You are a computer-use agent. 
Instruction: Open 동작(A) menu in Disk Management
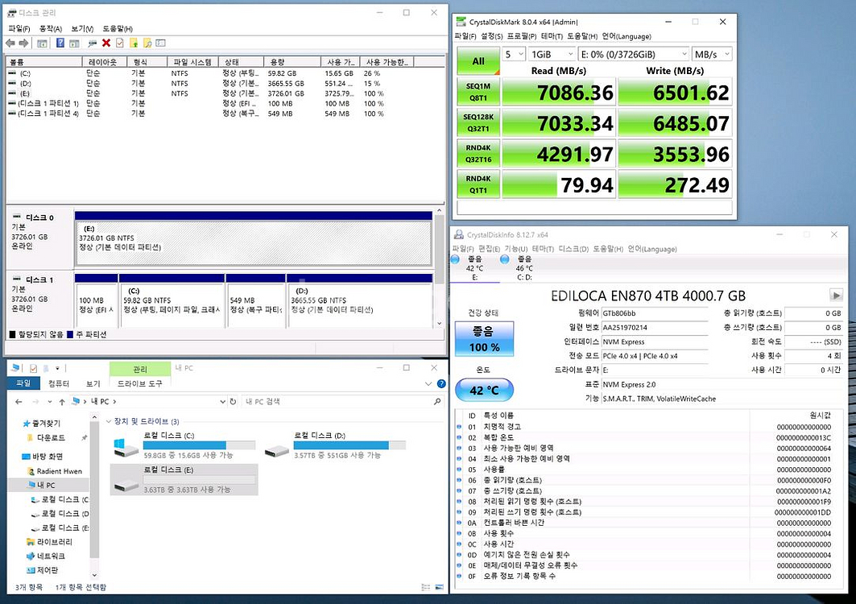51,28
